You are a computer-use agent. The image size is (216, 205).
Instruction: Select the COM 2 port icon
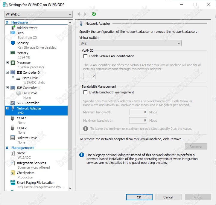click(x=13, y=128)
